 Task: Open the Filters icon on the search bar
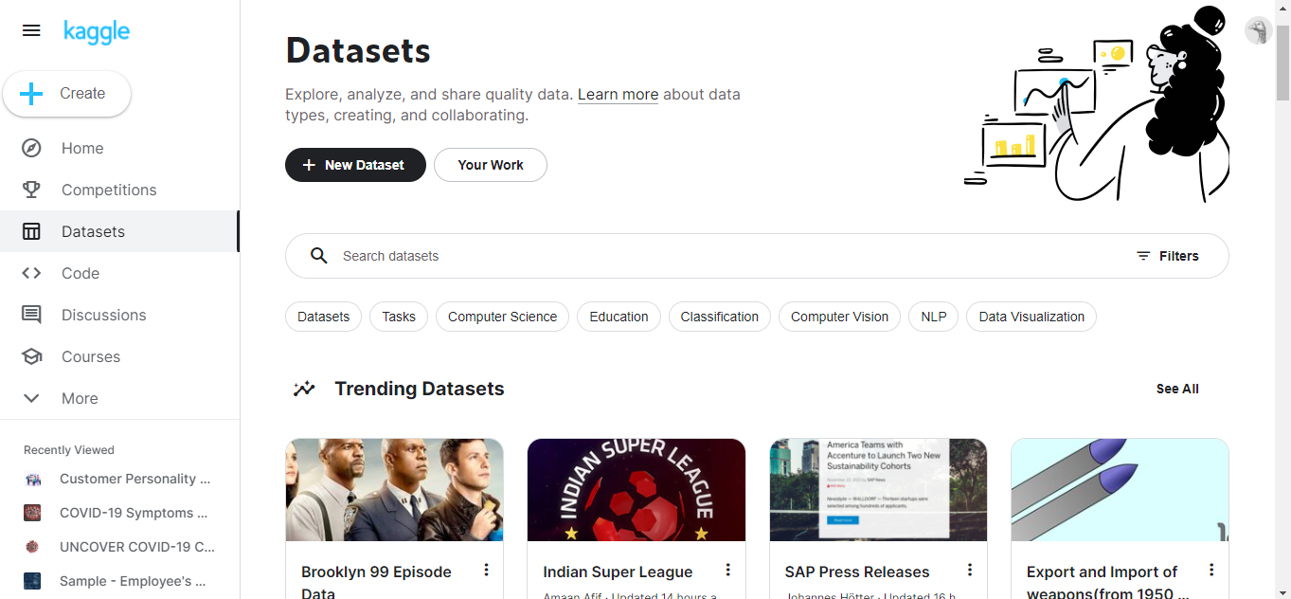pyautogui.click(x=1143, y=255)
